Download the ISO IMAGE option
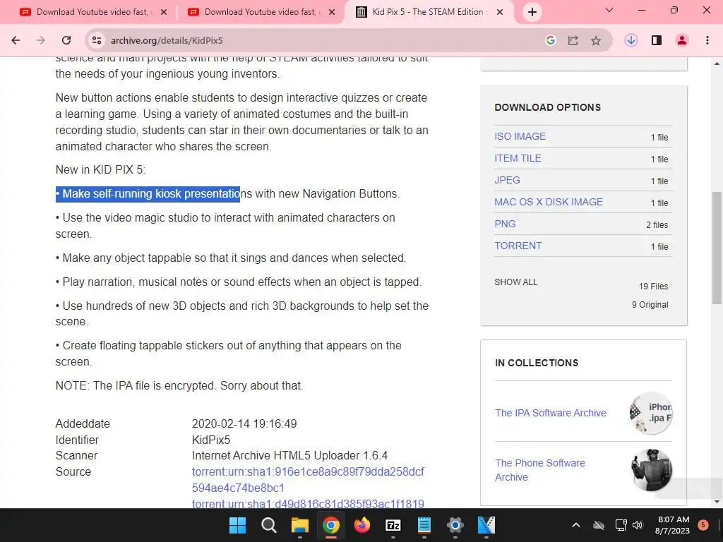The image size is (723, 542). (x=520, y=136)
